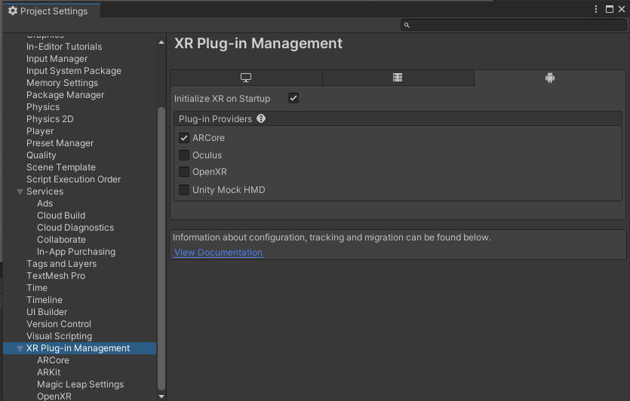Open Quality settings

[x=41, y=155]
